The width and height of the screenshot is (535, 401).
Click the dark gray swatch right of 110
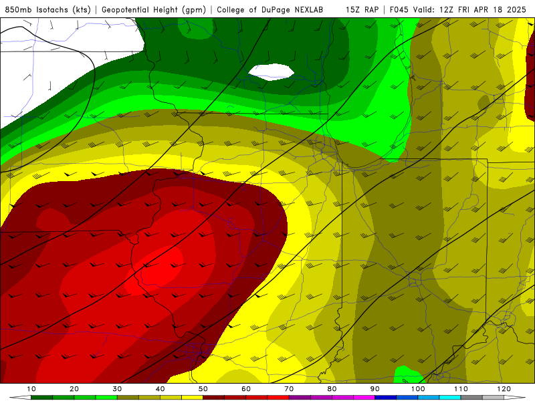click(x=471, y=398)
